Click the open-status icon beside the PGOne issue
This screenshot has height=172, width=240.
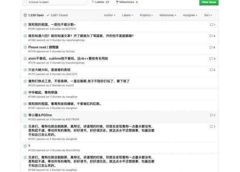(25, 115)
